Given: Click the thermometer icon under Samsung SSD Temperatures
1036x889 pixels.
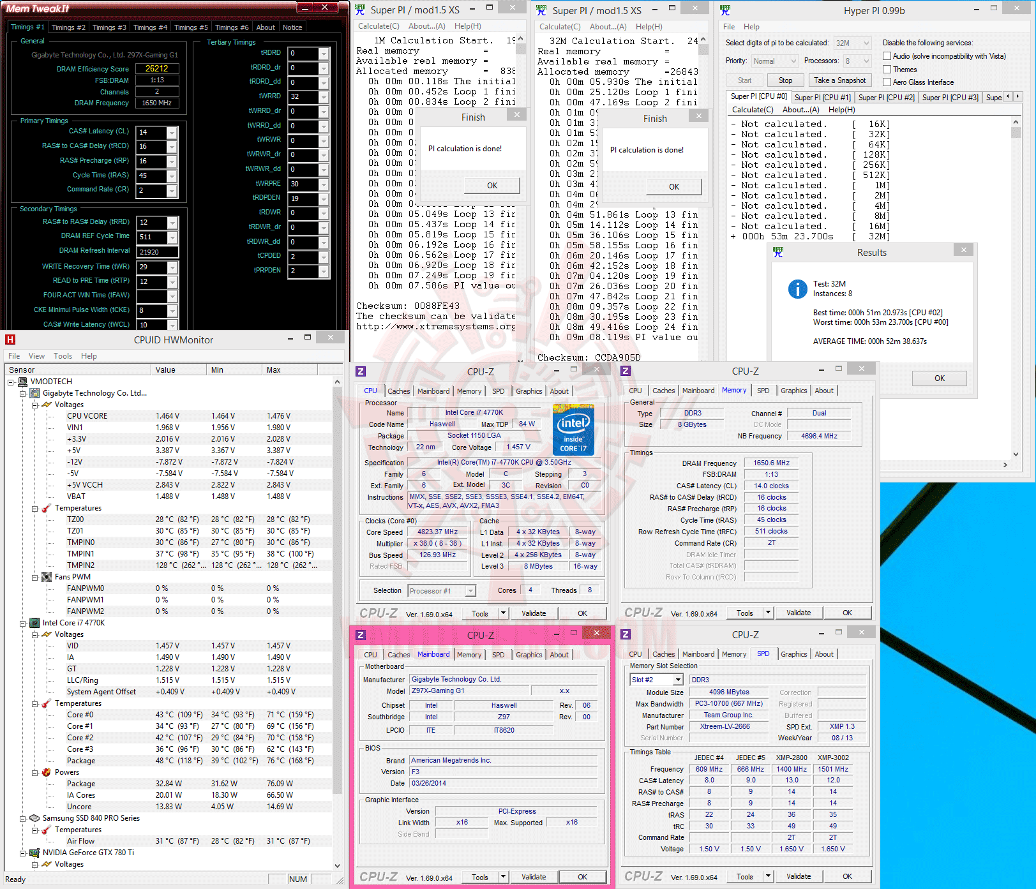Looking at the screenshot, I should [x=47, y=830].
